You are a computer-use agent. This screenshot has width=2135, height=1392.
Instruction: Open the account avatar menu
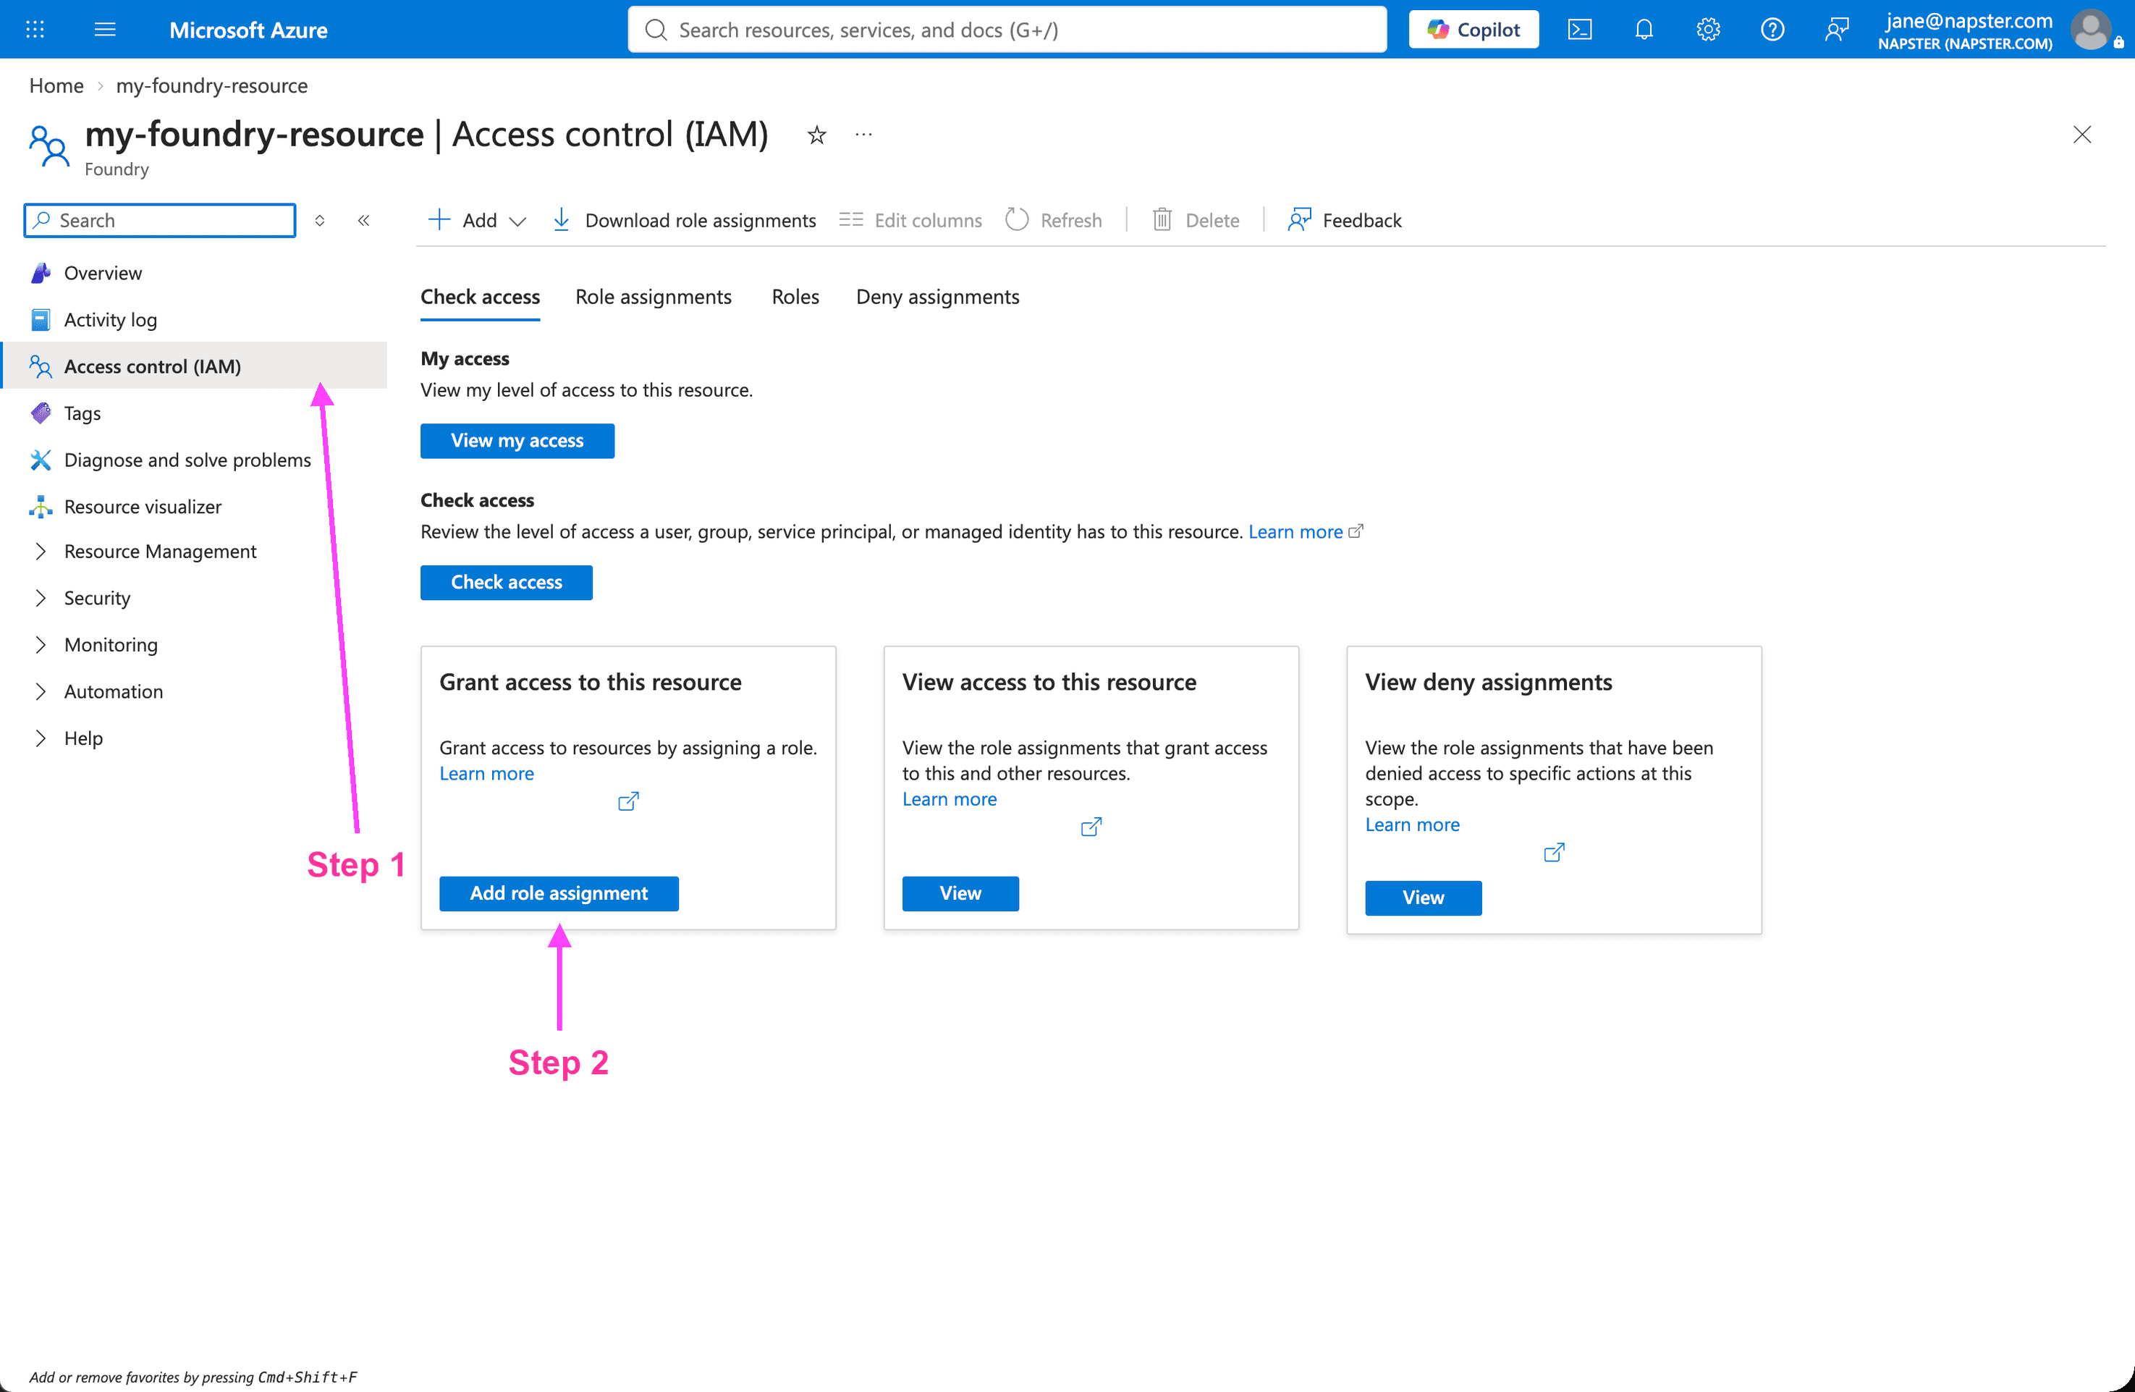pyautogui.click(x=2091, y=30)
